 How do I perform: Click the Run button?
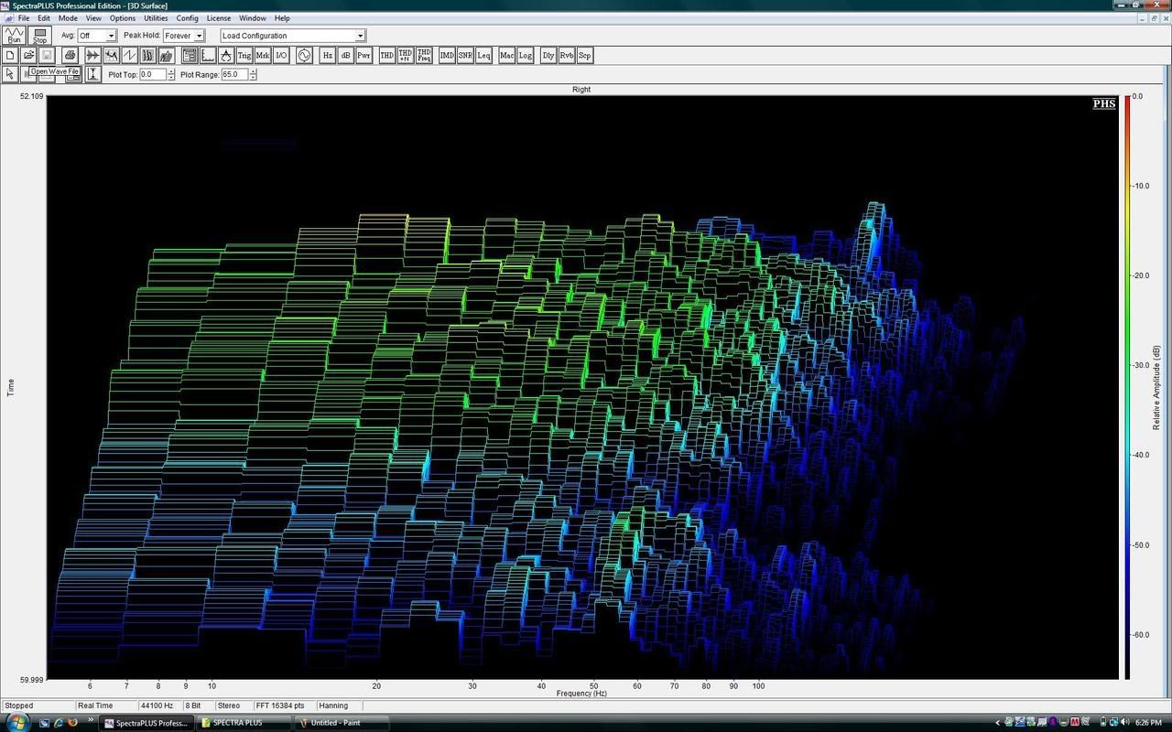pyautogui.click(x=14, y=36)
